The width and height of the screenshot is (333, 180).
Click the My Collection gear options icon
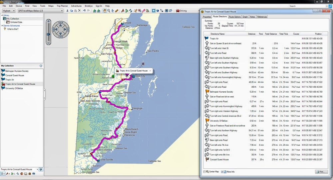(x=41, y=66)
